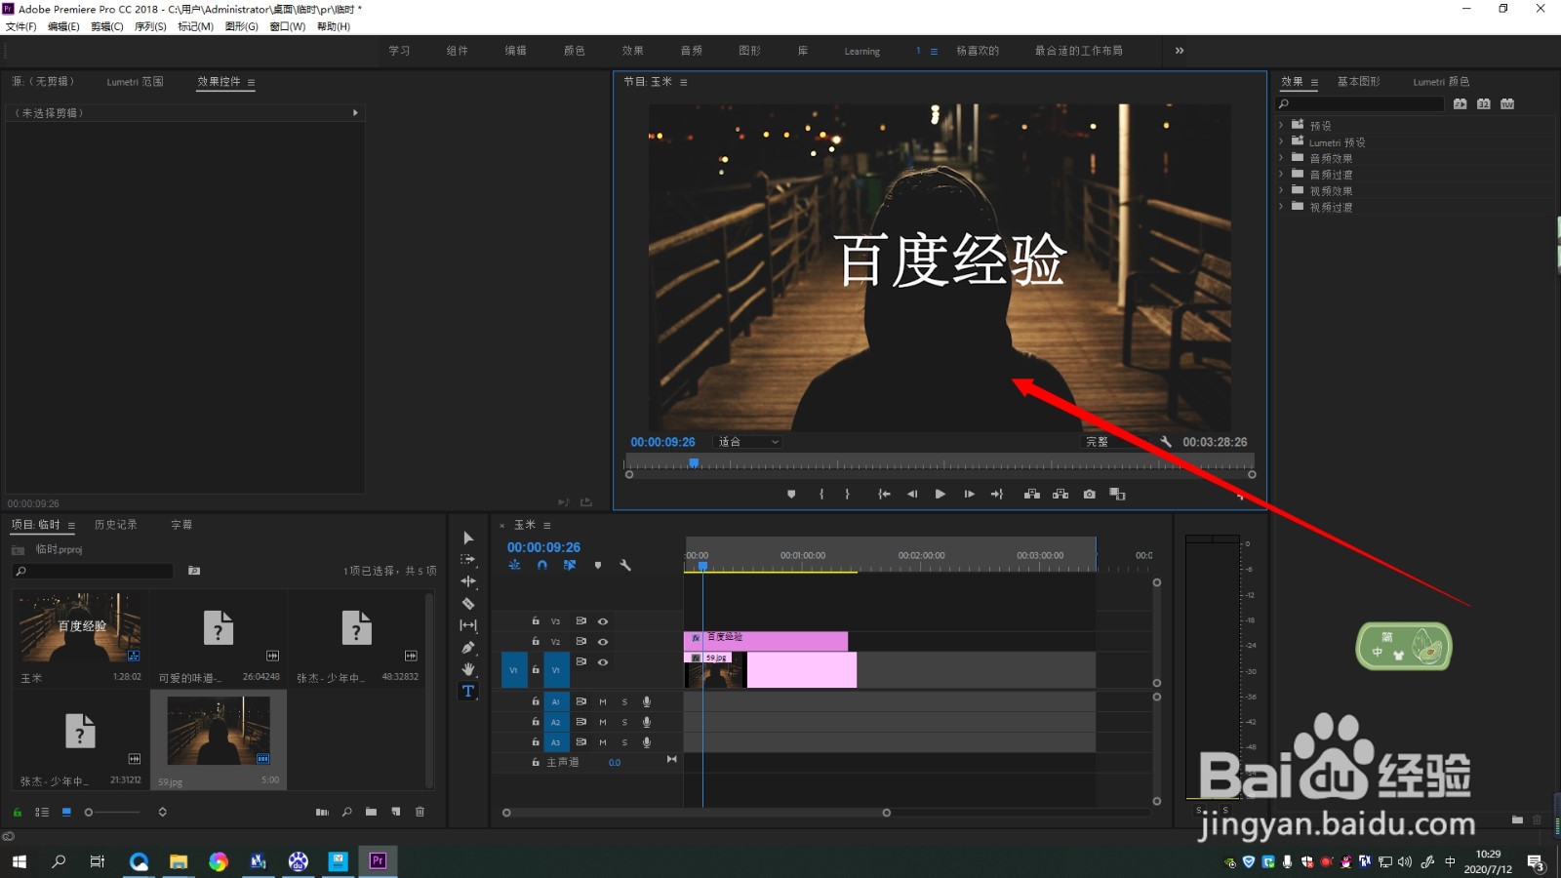Open the comparison view button

[1118, 495]
